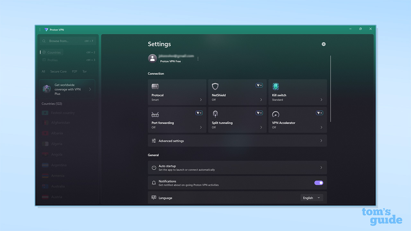Click the Kill switch label text
Screen dimensions: 411x231
(x=279, y=95)
